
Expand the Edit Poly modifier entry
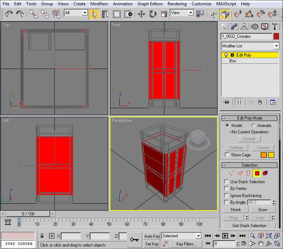pos(232,55)
